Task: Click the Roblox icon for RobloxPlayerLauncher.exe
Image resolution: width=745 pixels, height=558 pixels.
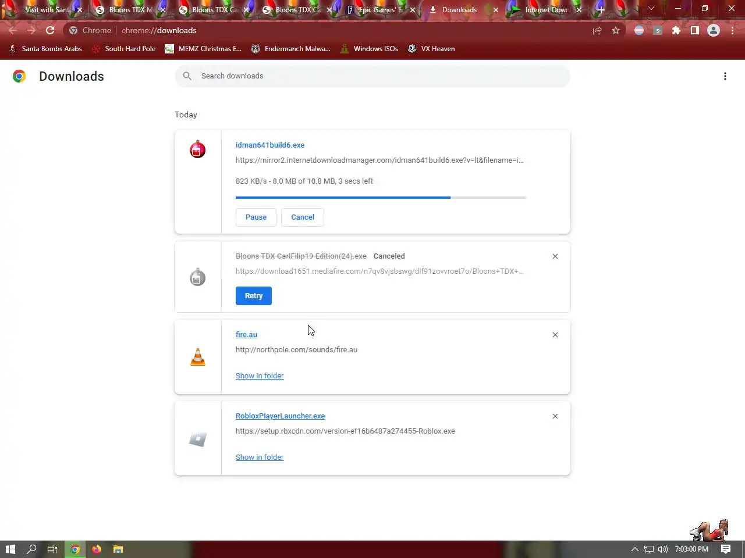Action: [x=198, y=439]
